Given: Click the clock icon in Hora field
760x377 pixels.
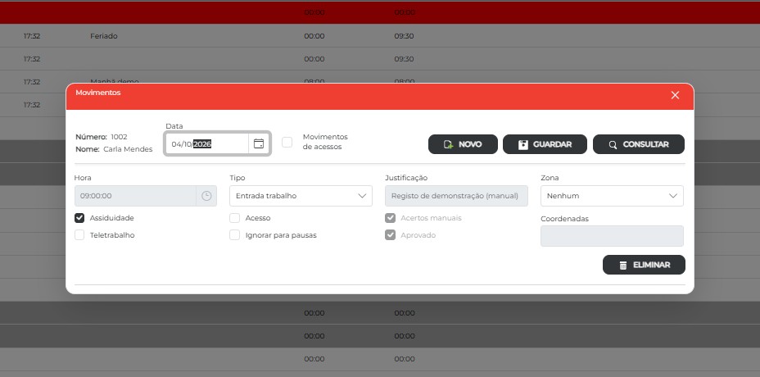Looking at the screenshot, I should [206, 196].
